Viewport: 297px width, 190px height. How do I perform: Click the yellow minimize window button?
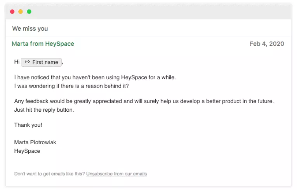[x=21, y=12]
